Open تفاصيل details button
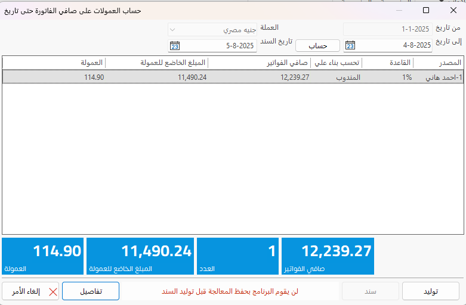 (x=91, y=291)
